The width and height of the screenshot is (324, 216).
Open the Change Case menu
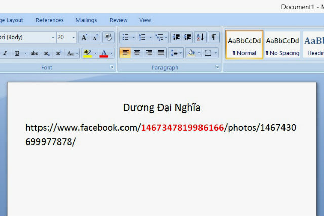pos(72,53)
